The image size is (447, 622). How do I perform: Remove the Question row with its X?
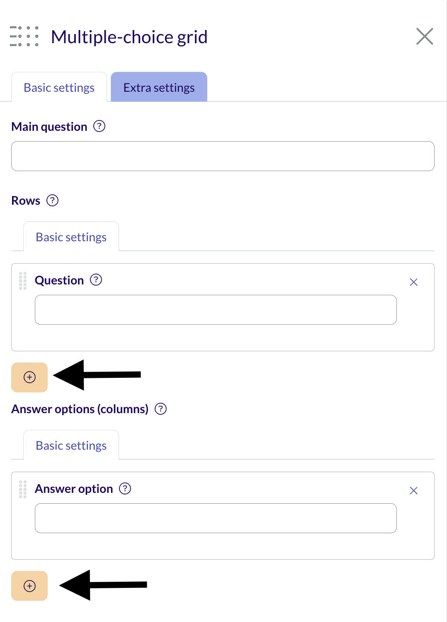coord(413,282)
